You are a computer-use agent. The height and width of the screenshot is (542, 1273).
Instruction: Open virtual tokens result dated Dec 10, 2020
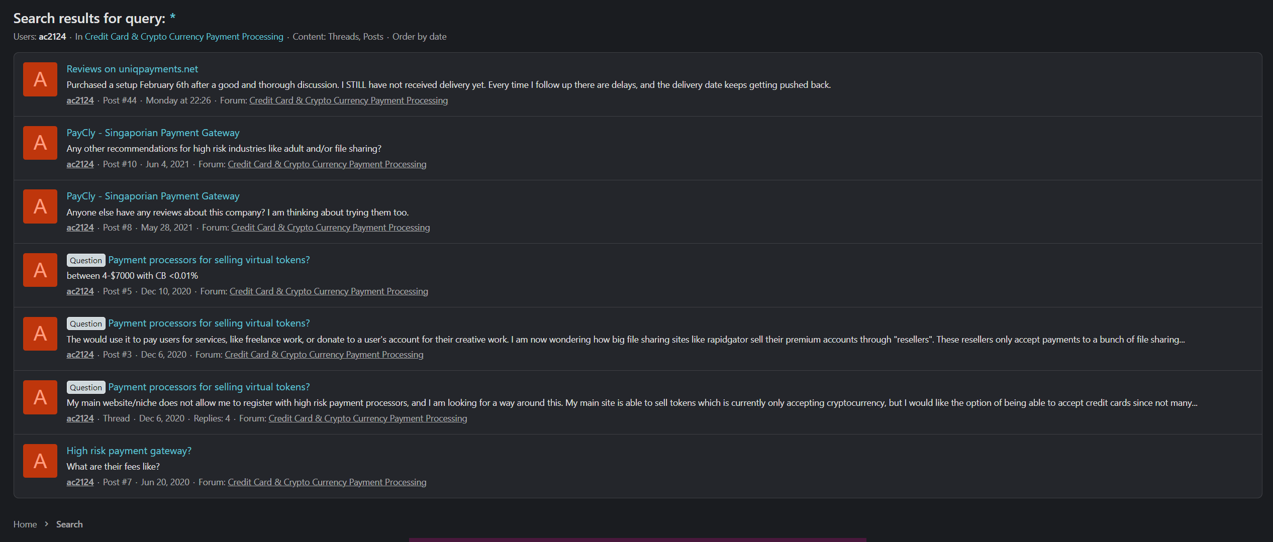(209, 260)
